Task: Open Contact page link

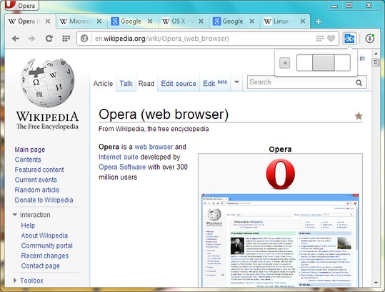Action: pos(41,266)
